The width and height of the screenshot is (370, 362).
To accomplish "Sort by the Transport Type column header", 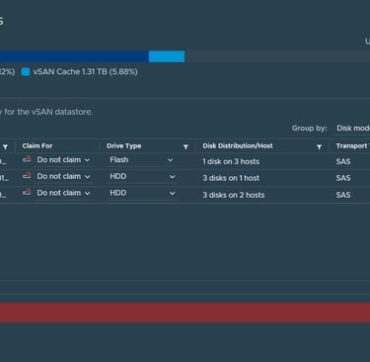I will tap(352, 146).
